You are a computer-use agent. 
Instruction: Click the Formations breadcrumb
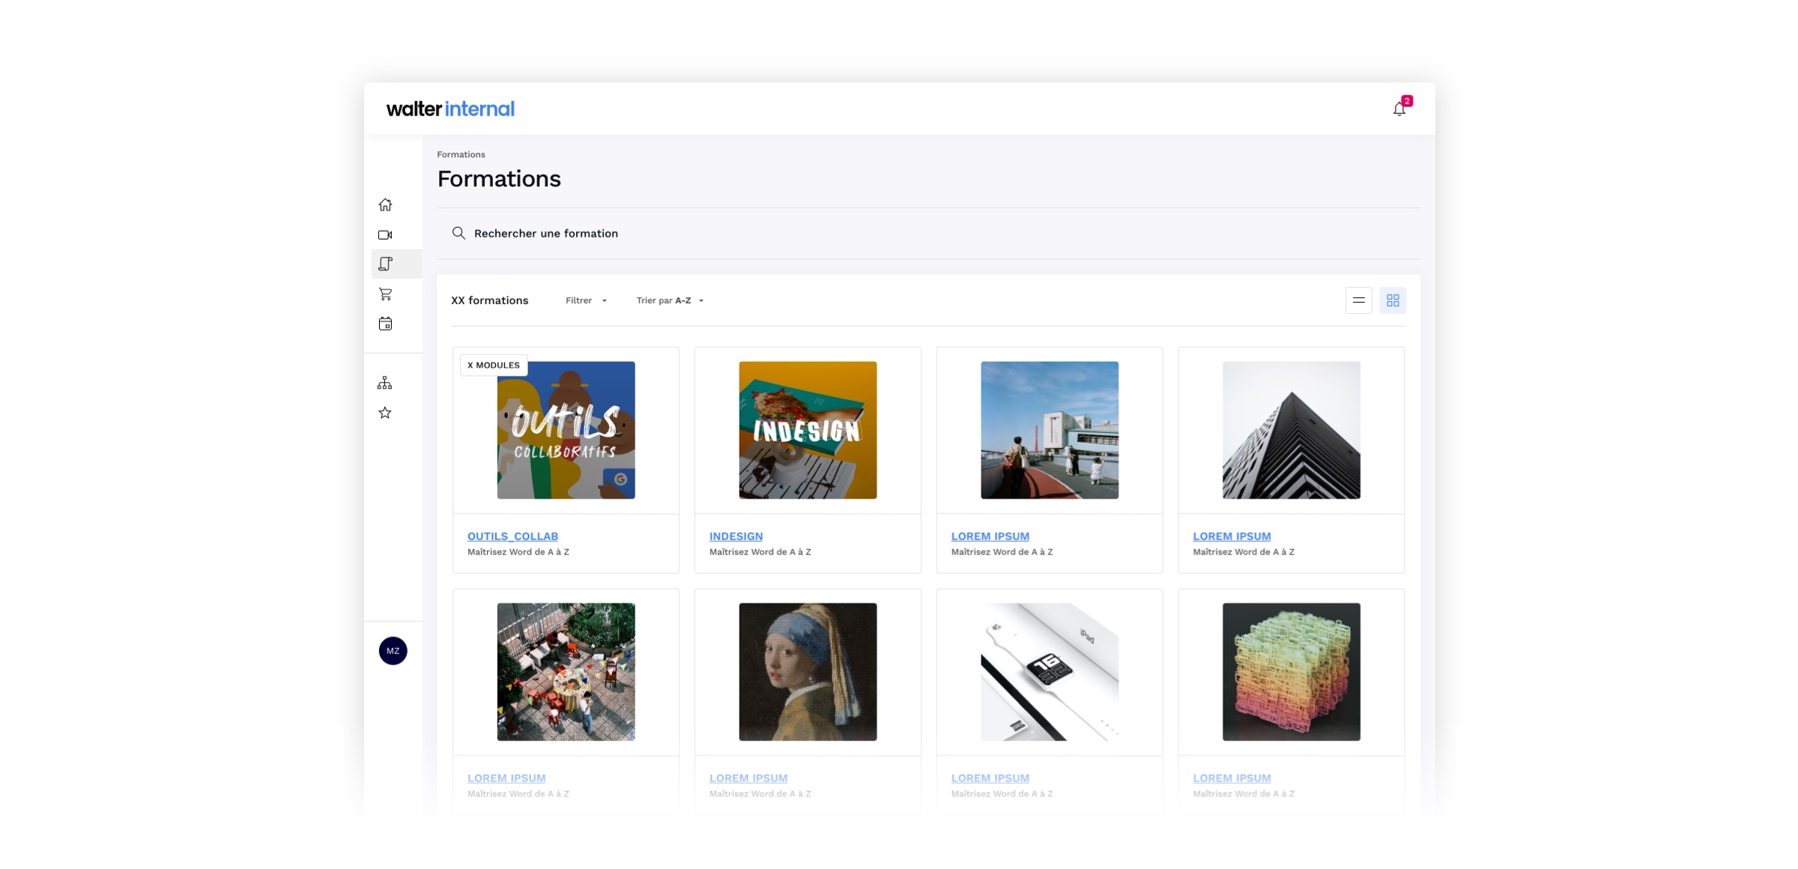[461, 154]
